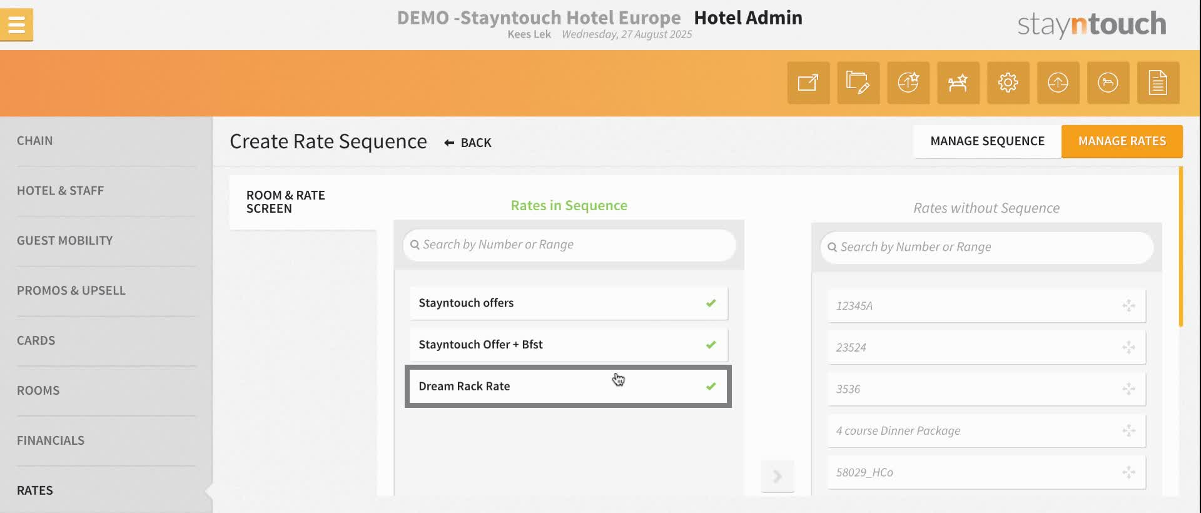This screenshot has width=1201, height=513.
Task: Click the MANAGE RATES button
Action: pyautogui.click(x=1122, y=141)
